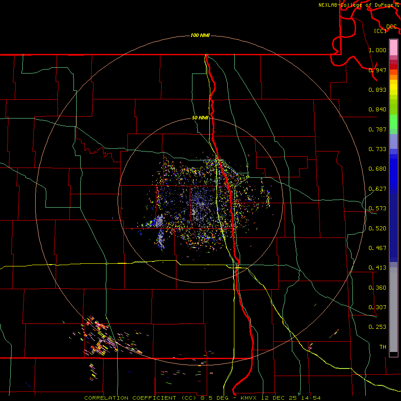Pick the gray segment of the color bar

click(x=393, y=310)
